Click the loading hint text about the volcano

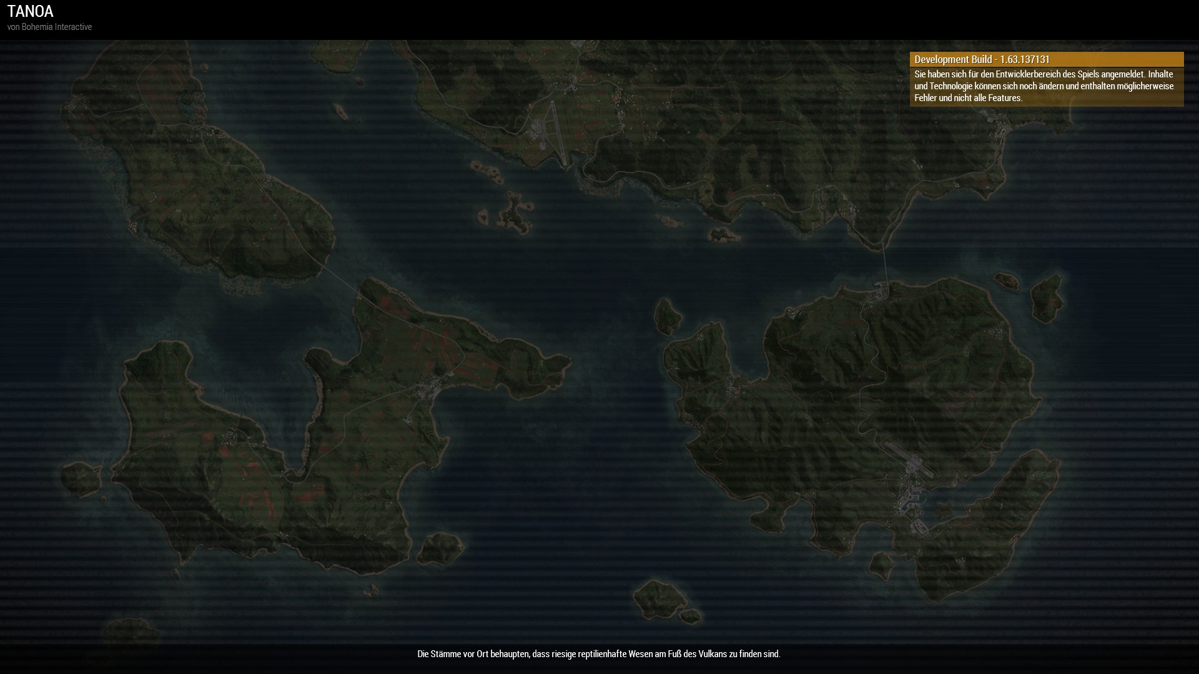pyautogui.click(x=598, y=654)
